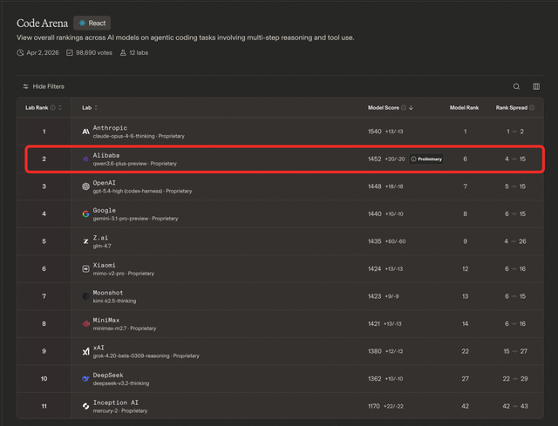Screen dimensions: 558x426
Task: Sort by Model Score arrow
Action: click(x=411, y=108)
